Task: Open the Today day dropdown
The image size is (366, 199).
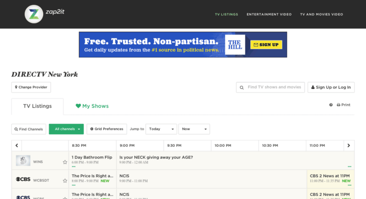Action: [x=161, y=129]
